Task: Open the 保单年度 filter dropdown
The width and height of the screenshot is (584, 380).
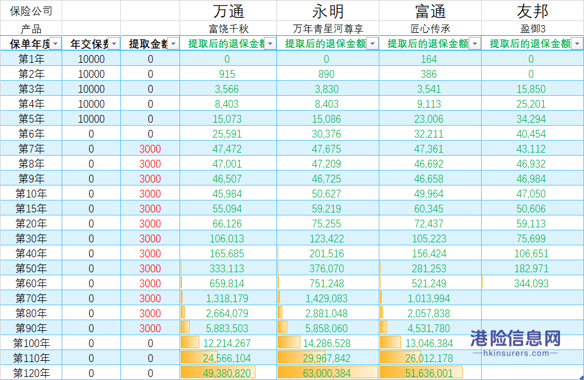Action: pyautogui.click(x=56, y=44)
